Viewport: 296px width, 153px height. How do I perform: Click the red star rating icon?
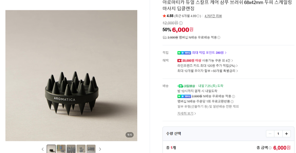point(164,16)
